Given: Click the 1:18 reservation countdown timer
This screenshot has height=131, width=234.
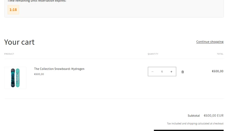Looking at the screenshot, I should [x=13, y=10].
